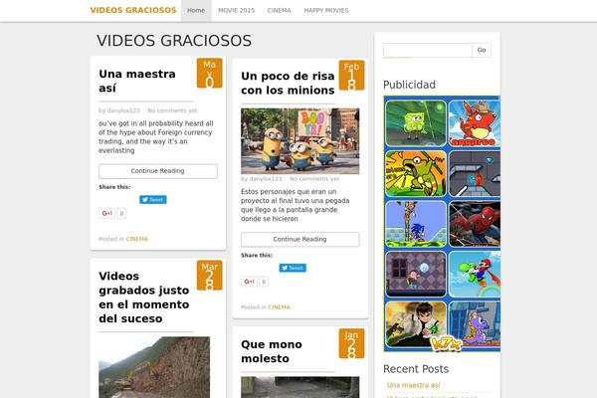
Task: Open post title Una maestra así
Action: pyautogui.click(x=137, y=81)
